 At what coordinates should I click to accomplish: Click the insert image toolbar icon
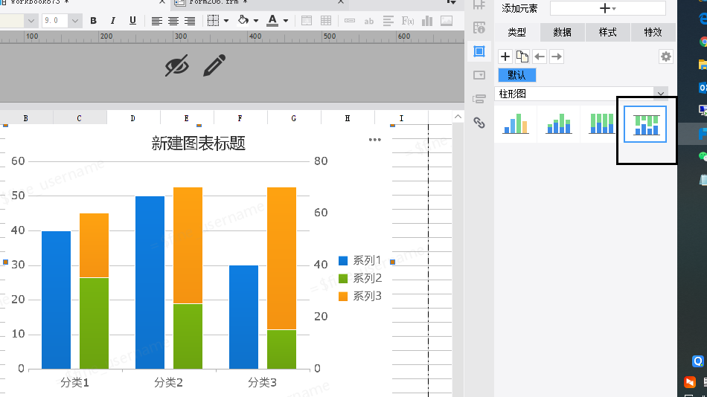pos(447,21)
